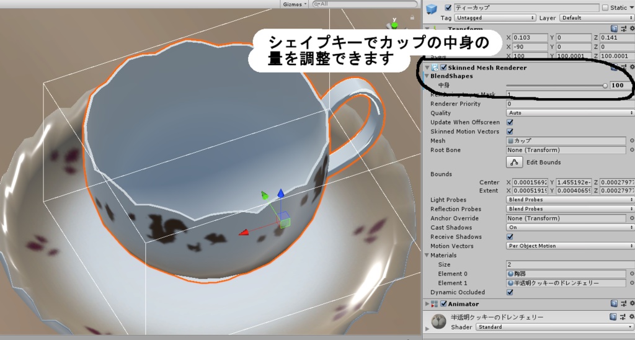
Task: Click the GameObject name field ティーカップ
Action: (526, 7)
